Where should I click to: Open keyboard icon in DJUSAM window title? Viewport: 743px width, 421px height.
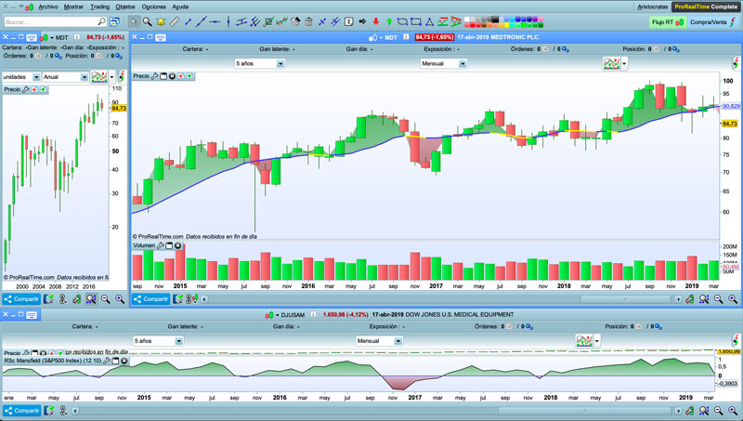point(32,315)
